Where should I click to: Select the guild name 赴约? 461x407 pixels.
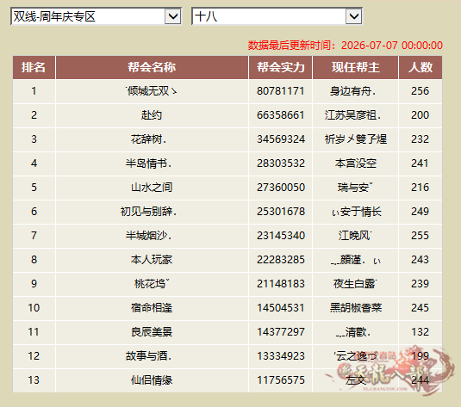(152, 115)
